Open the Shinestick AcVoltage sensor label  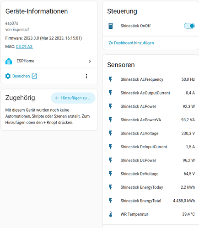click(x=140, y=133)
